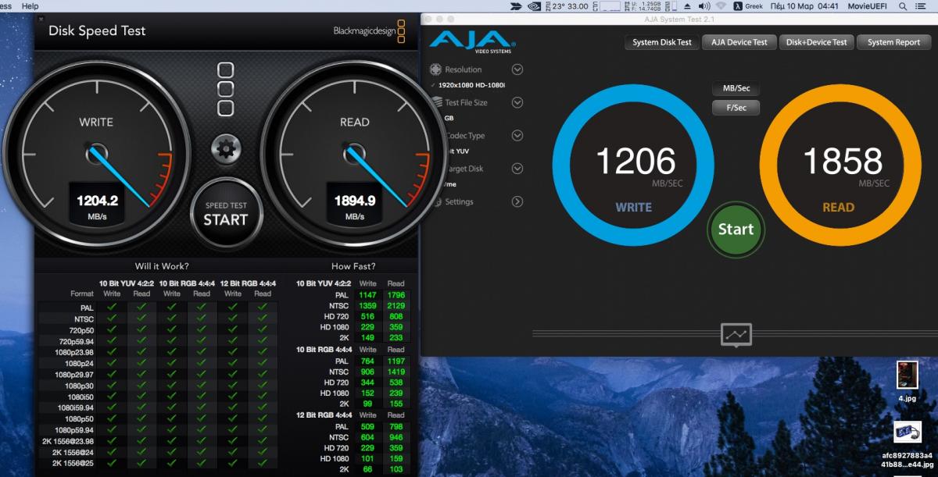Click the CPU temperature 23° readout
The width and height of the screenshot is (938, 477).
tap(559, 5)
